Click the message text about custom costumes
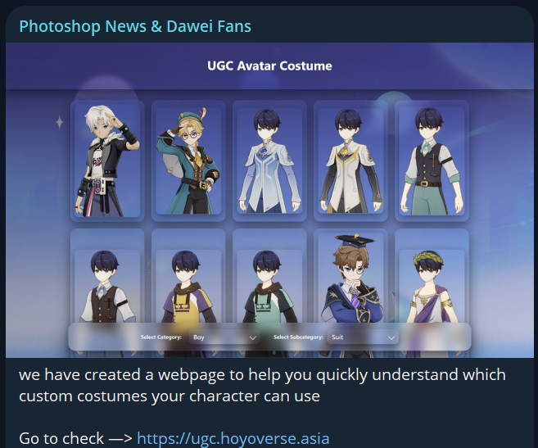This screenshot has height=448, width=538. (262, 385)
